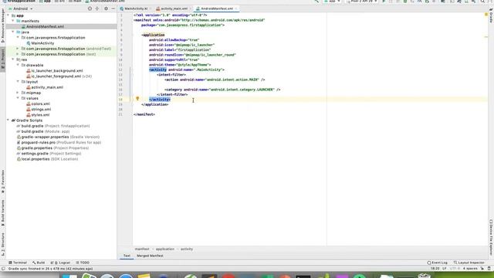Open the Favorites side tool window
Image resolution: width=494 pixels, height=278 pixels.
click(3, 182)
